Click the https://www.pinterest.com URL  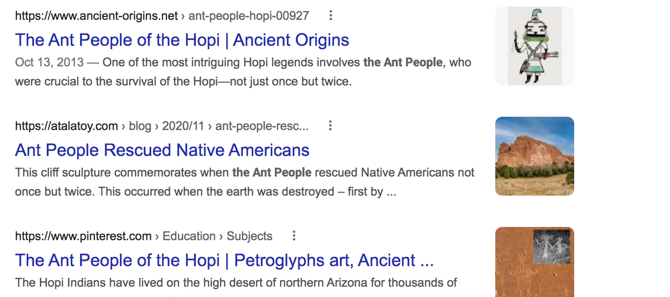tap(83, 236)
